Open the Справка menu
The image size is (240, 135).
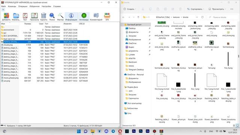[57, 6]
